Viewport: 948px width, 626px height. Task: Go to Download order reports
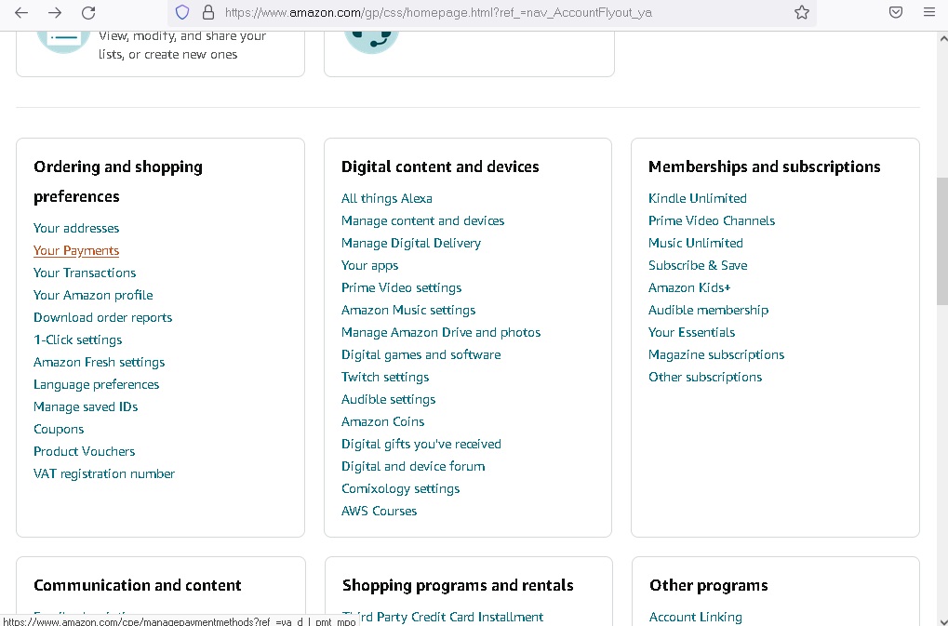102,318
